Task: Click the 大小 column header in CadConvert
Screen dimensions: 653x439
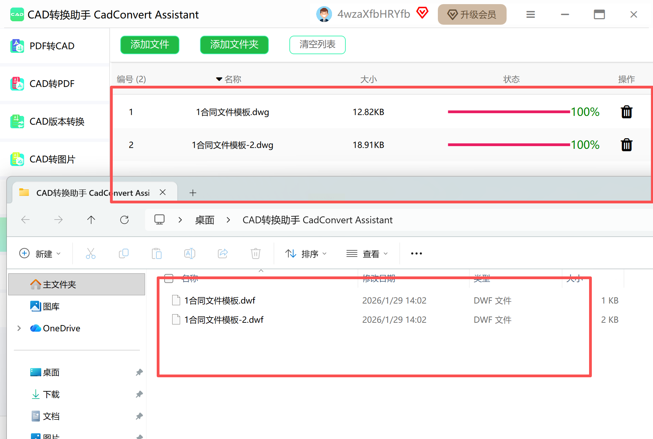Action: (368, 79)
